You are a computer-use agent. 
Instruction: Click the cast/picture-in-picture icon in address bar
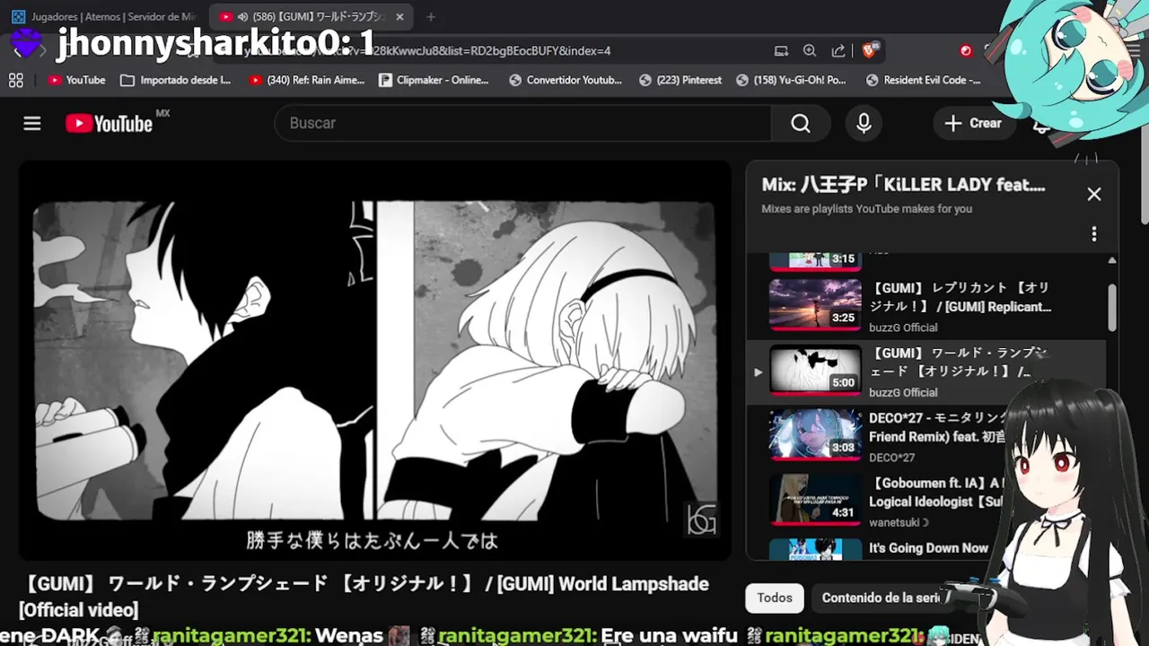click(x=781, y=51)
